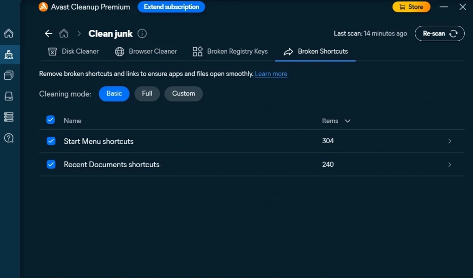
Task: Select Custom cleaning mode
Action: click(183, 93)
